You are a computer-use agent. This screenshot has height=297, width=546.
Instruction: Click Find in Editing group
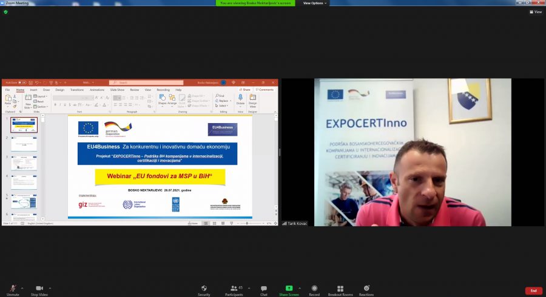tap(220, 96)
